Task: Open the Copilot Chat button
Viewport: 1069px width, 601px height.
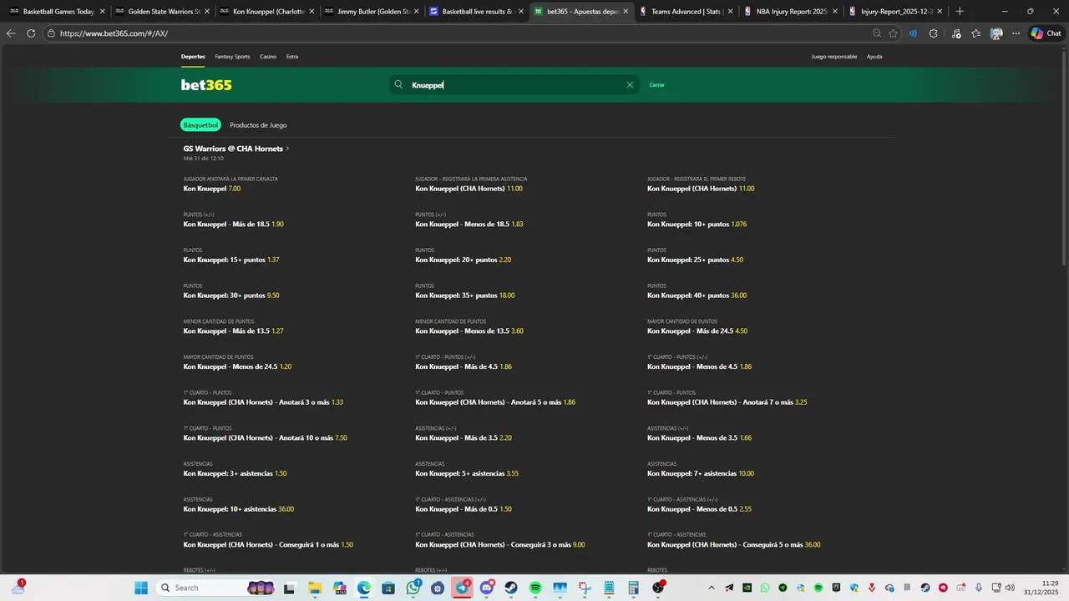Action: click(x=1046, y=33)
